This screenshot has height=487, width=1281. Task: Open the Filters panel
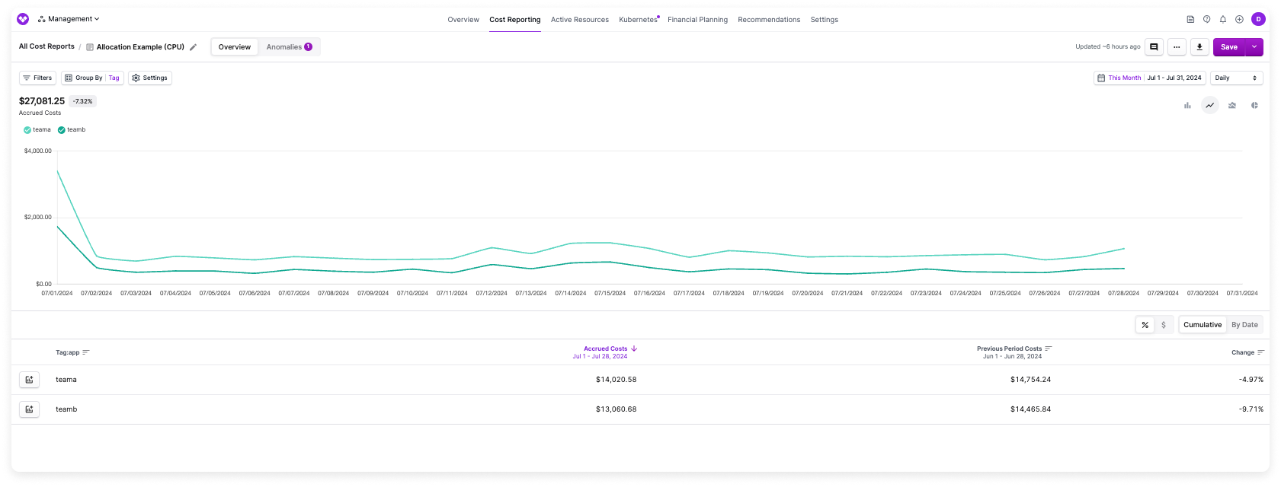click(x=37, y=78)
